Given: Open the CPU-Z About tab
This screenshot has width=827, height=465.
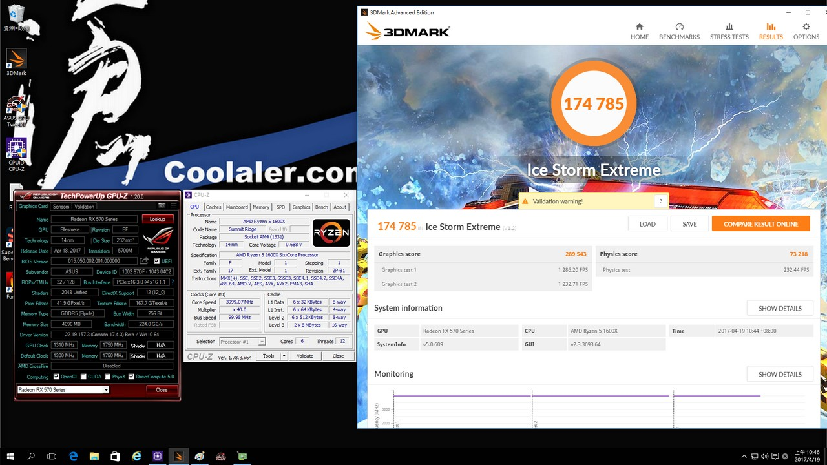Looking at the screenshot, I should pyautogui.click(x=340, y=207).
